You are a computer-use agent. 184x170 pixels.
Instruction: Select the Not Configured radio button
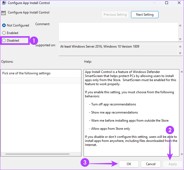click(4, 25)
